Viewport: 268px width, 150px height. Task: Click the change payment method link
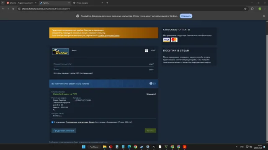(x=151, y=94)
